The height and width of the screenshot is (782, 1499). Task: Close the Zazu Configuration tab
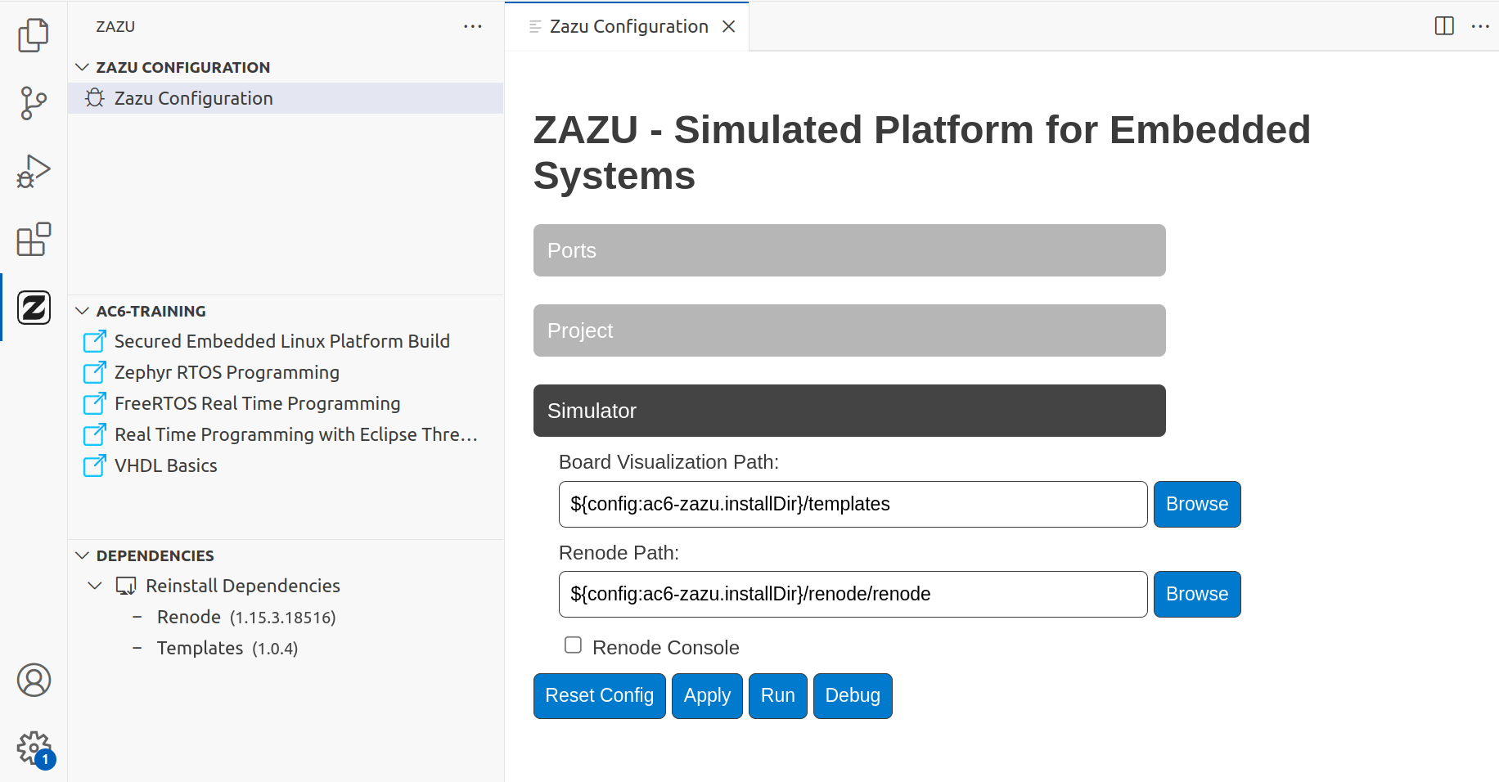[x=728, y=27]
